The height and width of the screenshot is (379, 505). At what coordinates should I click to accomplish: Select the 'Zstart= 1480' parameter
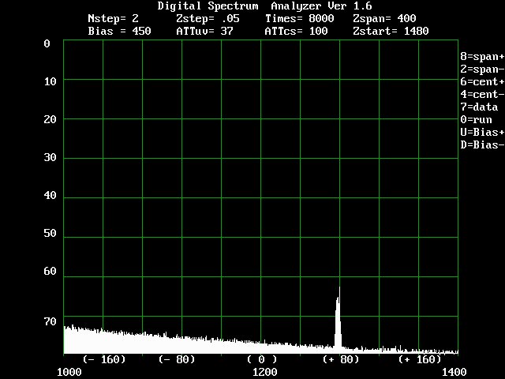pyautogui.click(x=391, y=32)
